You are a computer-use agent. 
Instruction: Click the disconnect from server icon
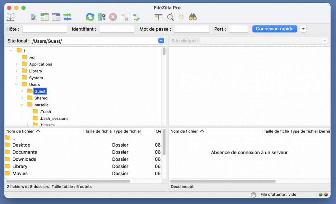(124, 17)
